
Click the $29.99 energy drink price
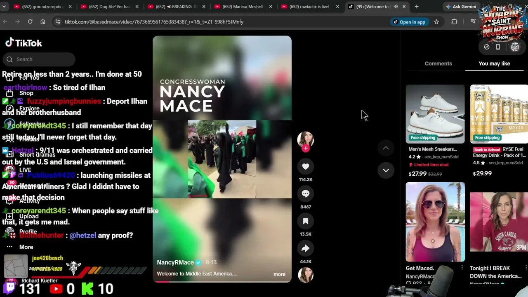[x=482, y=173]
